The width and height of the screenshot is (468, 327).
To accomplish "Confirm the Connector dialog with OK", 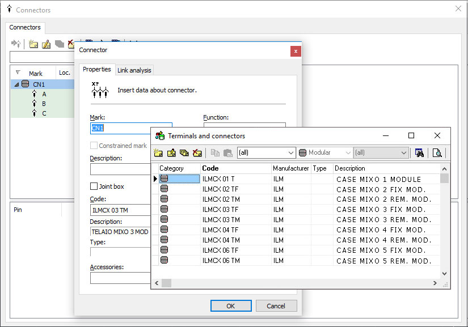I will click(231, 306).
